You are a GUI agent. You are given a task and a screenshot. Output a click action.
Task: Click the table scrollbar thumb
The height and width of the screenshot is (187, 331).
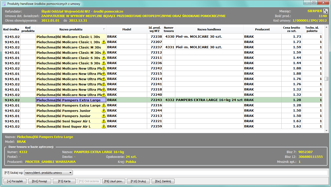326,79
